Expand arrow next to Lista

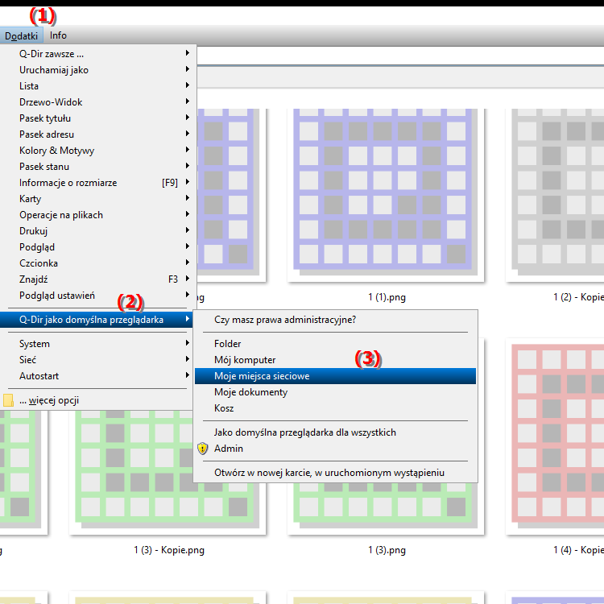pyautogui.click(x=187, y=85)
